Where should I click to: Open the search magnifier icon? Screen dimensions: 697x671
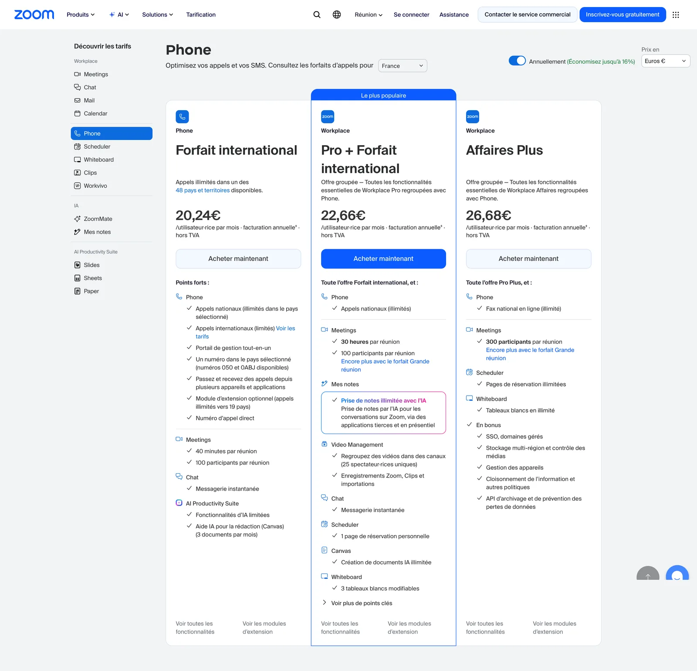coord(317,15)
